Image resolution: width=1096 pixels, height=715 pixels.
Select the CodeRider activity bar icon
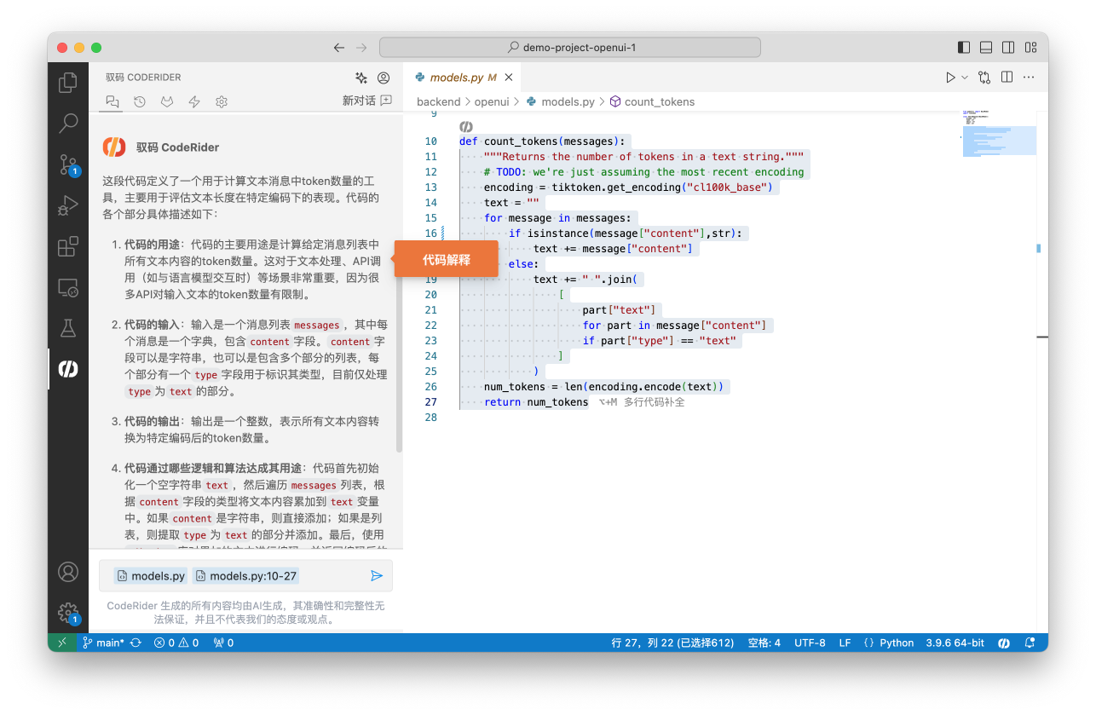[x=68, y=369]
